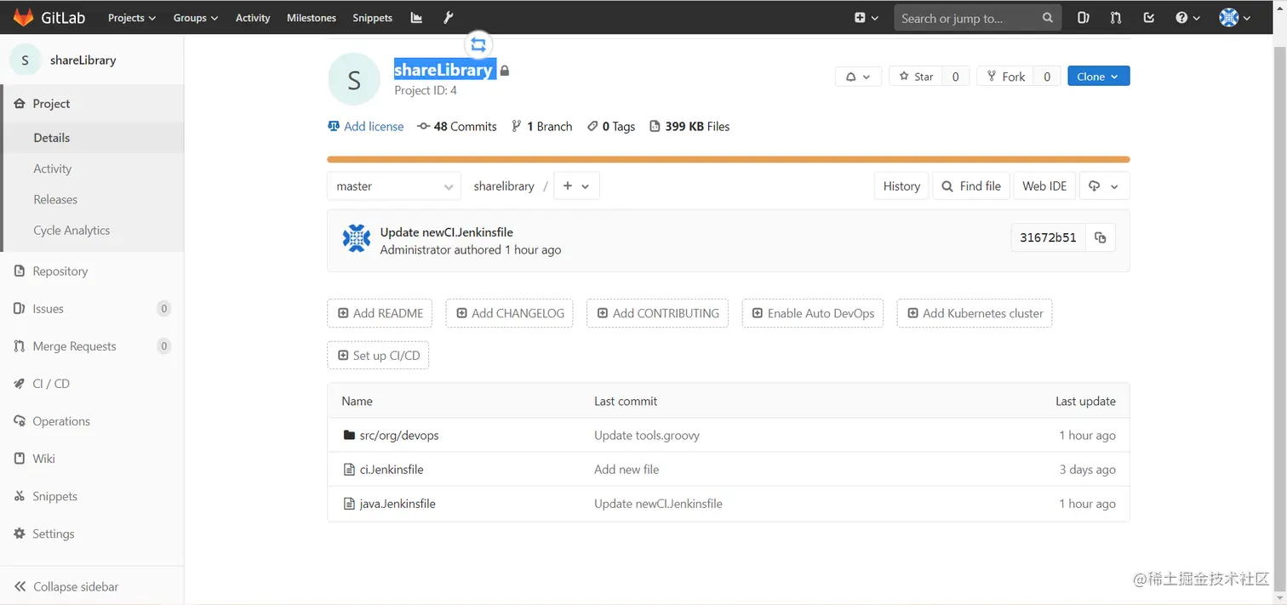Viewport: 1287px width, 605px height.
Task: Open Wiki section in sidebar
Action: (x=92, y=459)
